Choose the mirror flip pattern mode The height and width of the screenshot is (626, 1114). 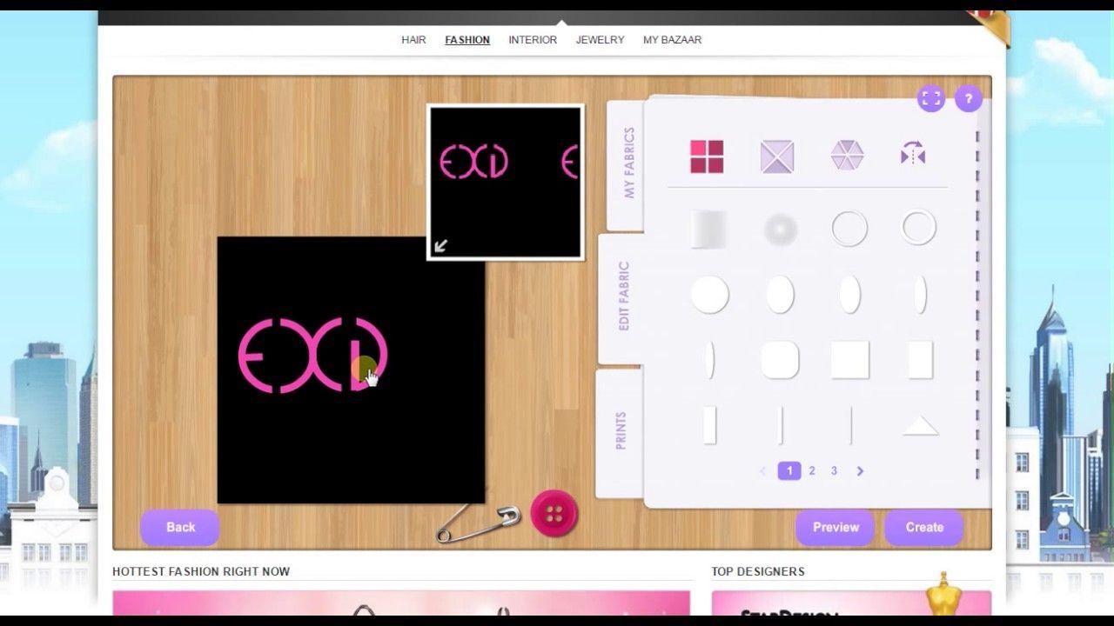coord(913,155)
